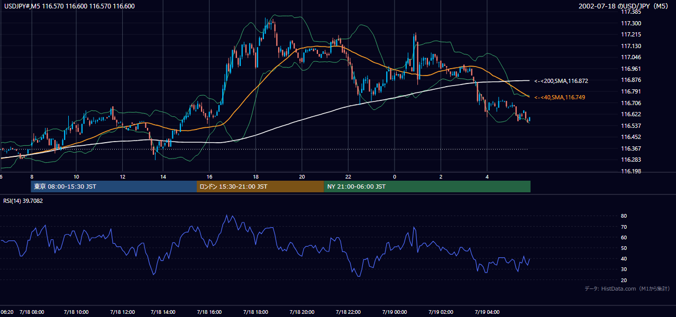Image resolution: width=676 pixels, height=317 pixels.
Task: Click price axis value 116.452
Action: tap(632, 137)
